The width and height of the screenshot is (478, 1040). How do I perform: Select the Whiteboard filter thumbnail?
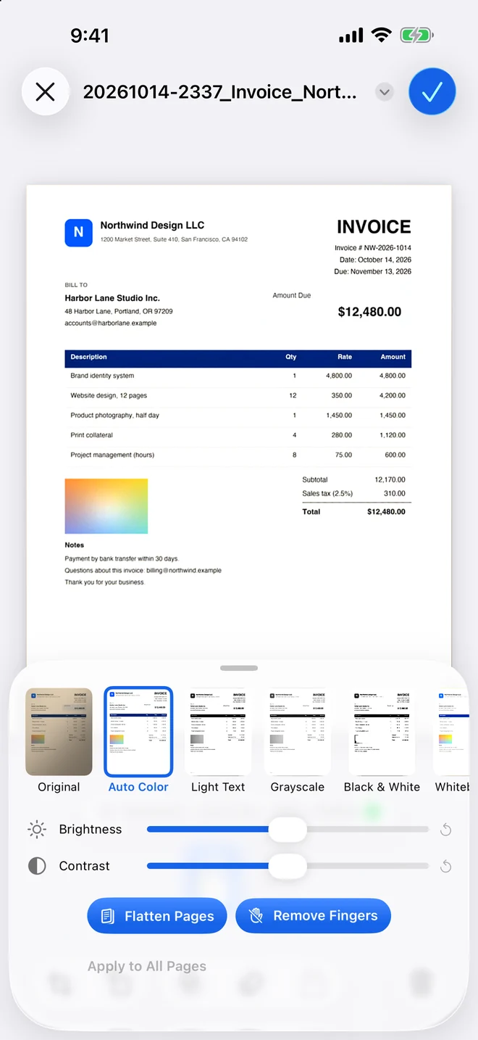pos(451,732)
